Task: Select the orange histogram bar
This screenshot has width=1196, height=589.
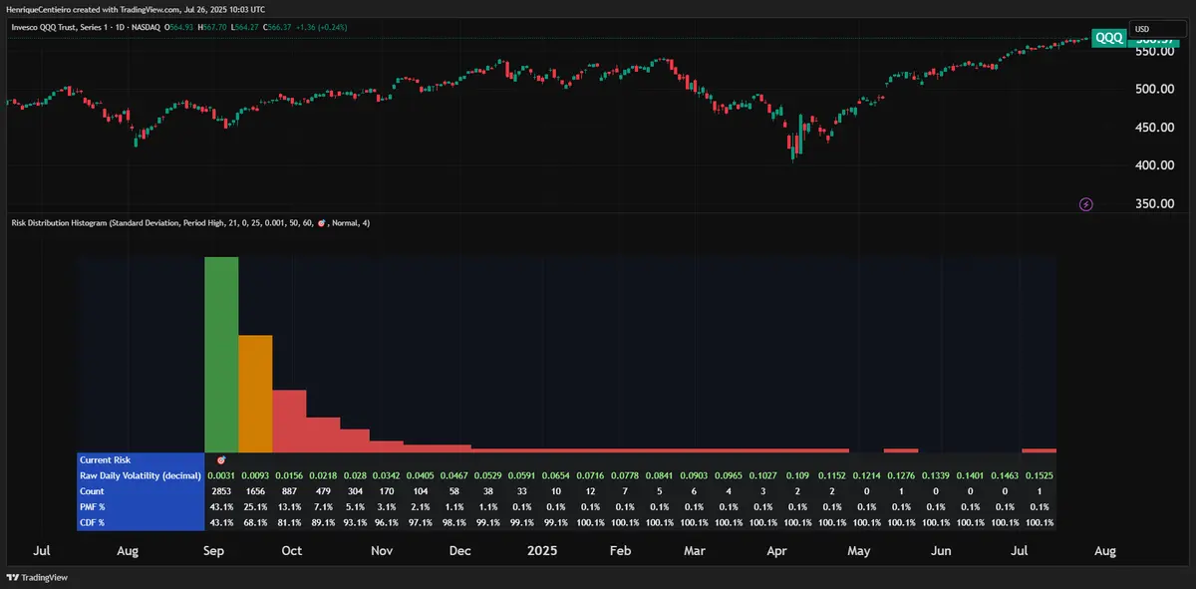Action: point(255,393)
